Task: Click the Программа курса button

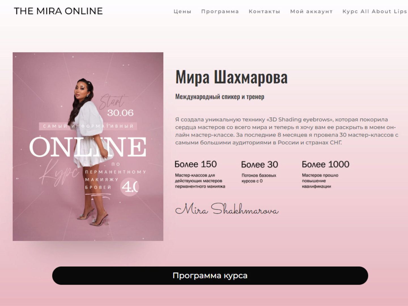Action: tap(210, 276)
